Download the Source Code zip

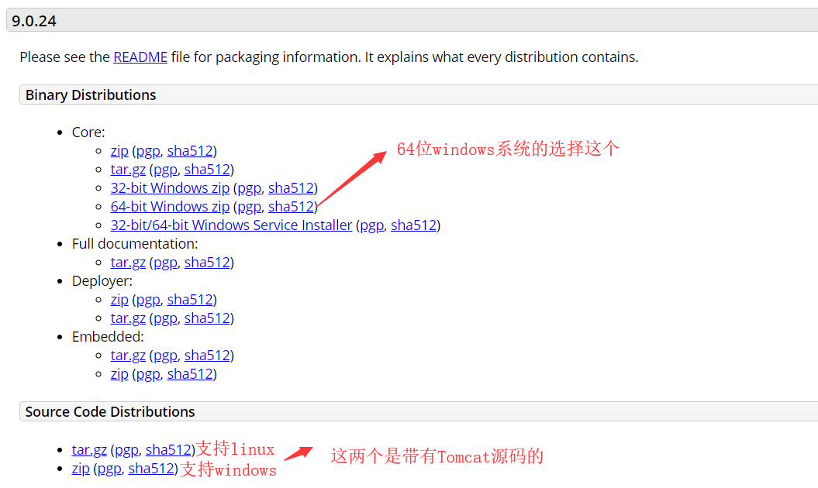pyautogui.click(x=81, y=469)
